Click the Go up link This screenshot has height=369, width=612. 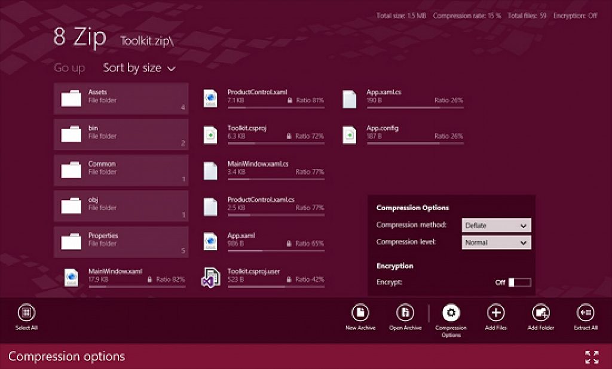tap(69, 68)
